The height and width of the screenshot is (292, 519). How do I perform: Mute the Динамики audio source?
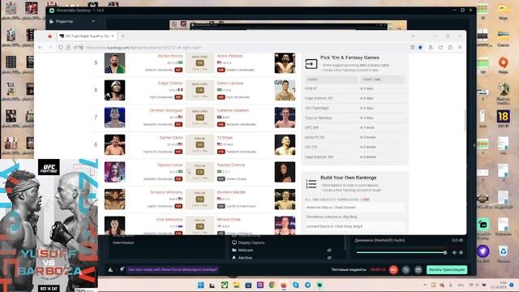coord(454,252)
